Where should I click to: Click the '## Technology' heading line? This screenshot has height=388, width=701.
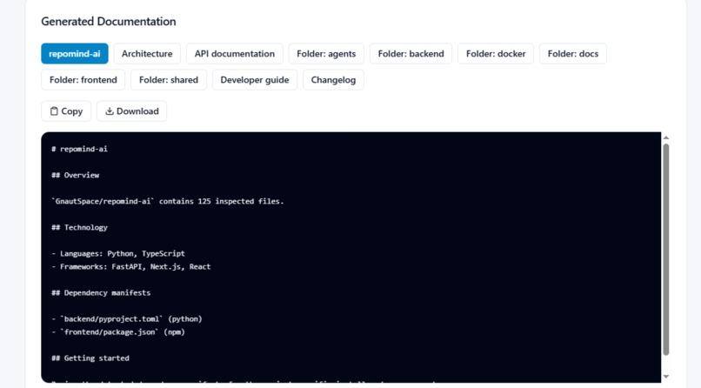(79, 228)
